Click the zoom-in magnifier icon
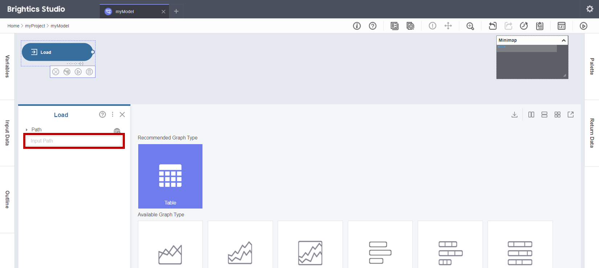 [x=470, y=26]
